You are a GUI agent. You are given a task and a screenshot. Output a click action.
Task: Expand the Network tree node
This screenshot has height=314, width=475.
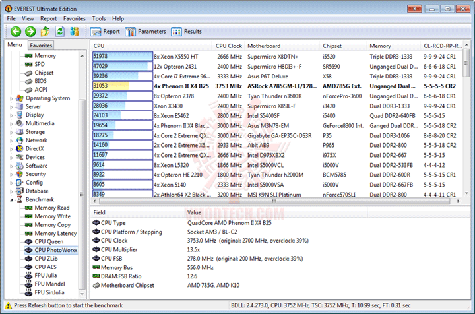pyautogui.click(x=11, y=141)
